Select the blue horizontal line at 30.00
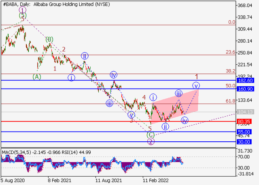The height and width of the screenshot is (185, 259). tap(118, 142)
